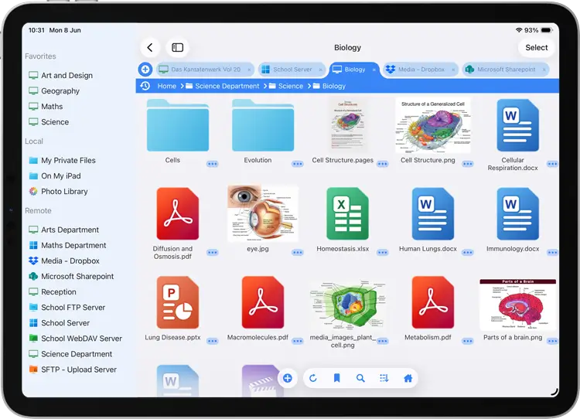Go back with the chevron button
This screenshot has width=580, height=419.
point(150,48)
